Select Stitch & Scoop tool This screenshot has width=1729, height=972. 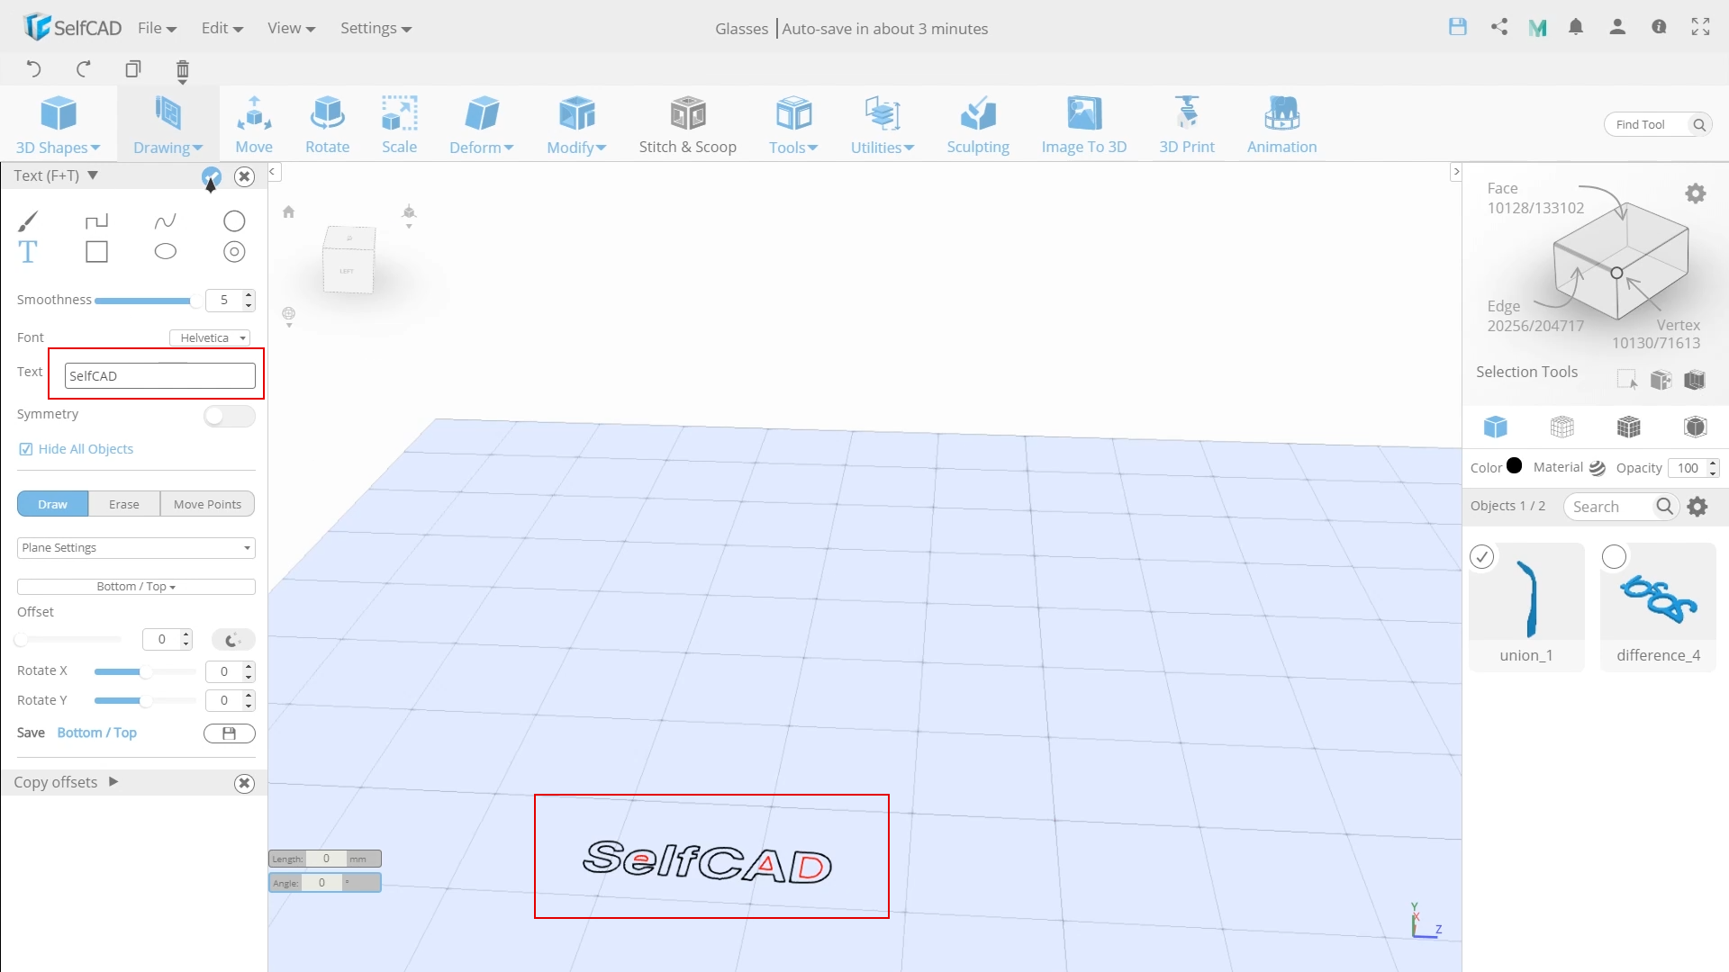pos(688,124)
